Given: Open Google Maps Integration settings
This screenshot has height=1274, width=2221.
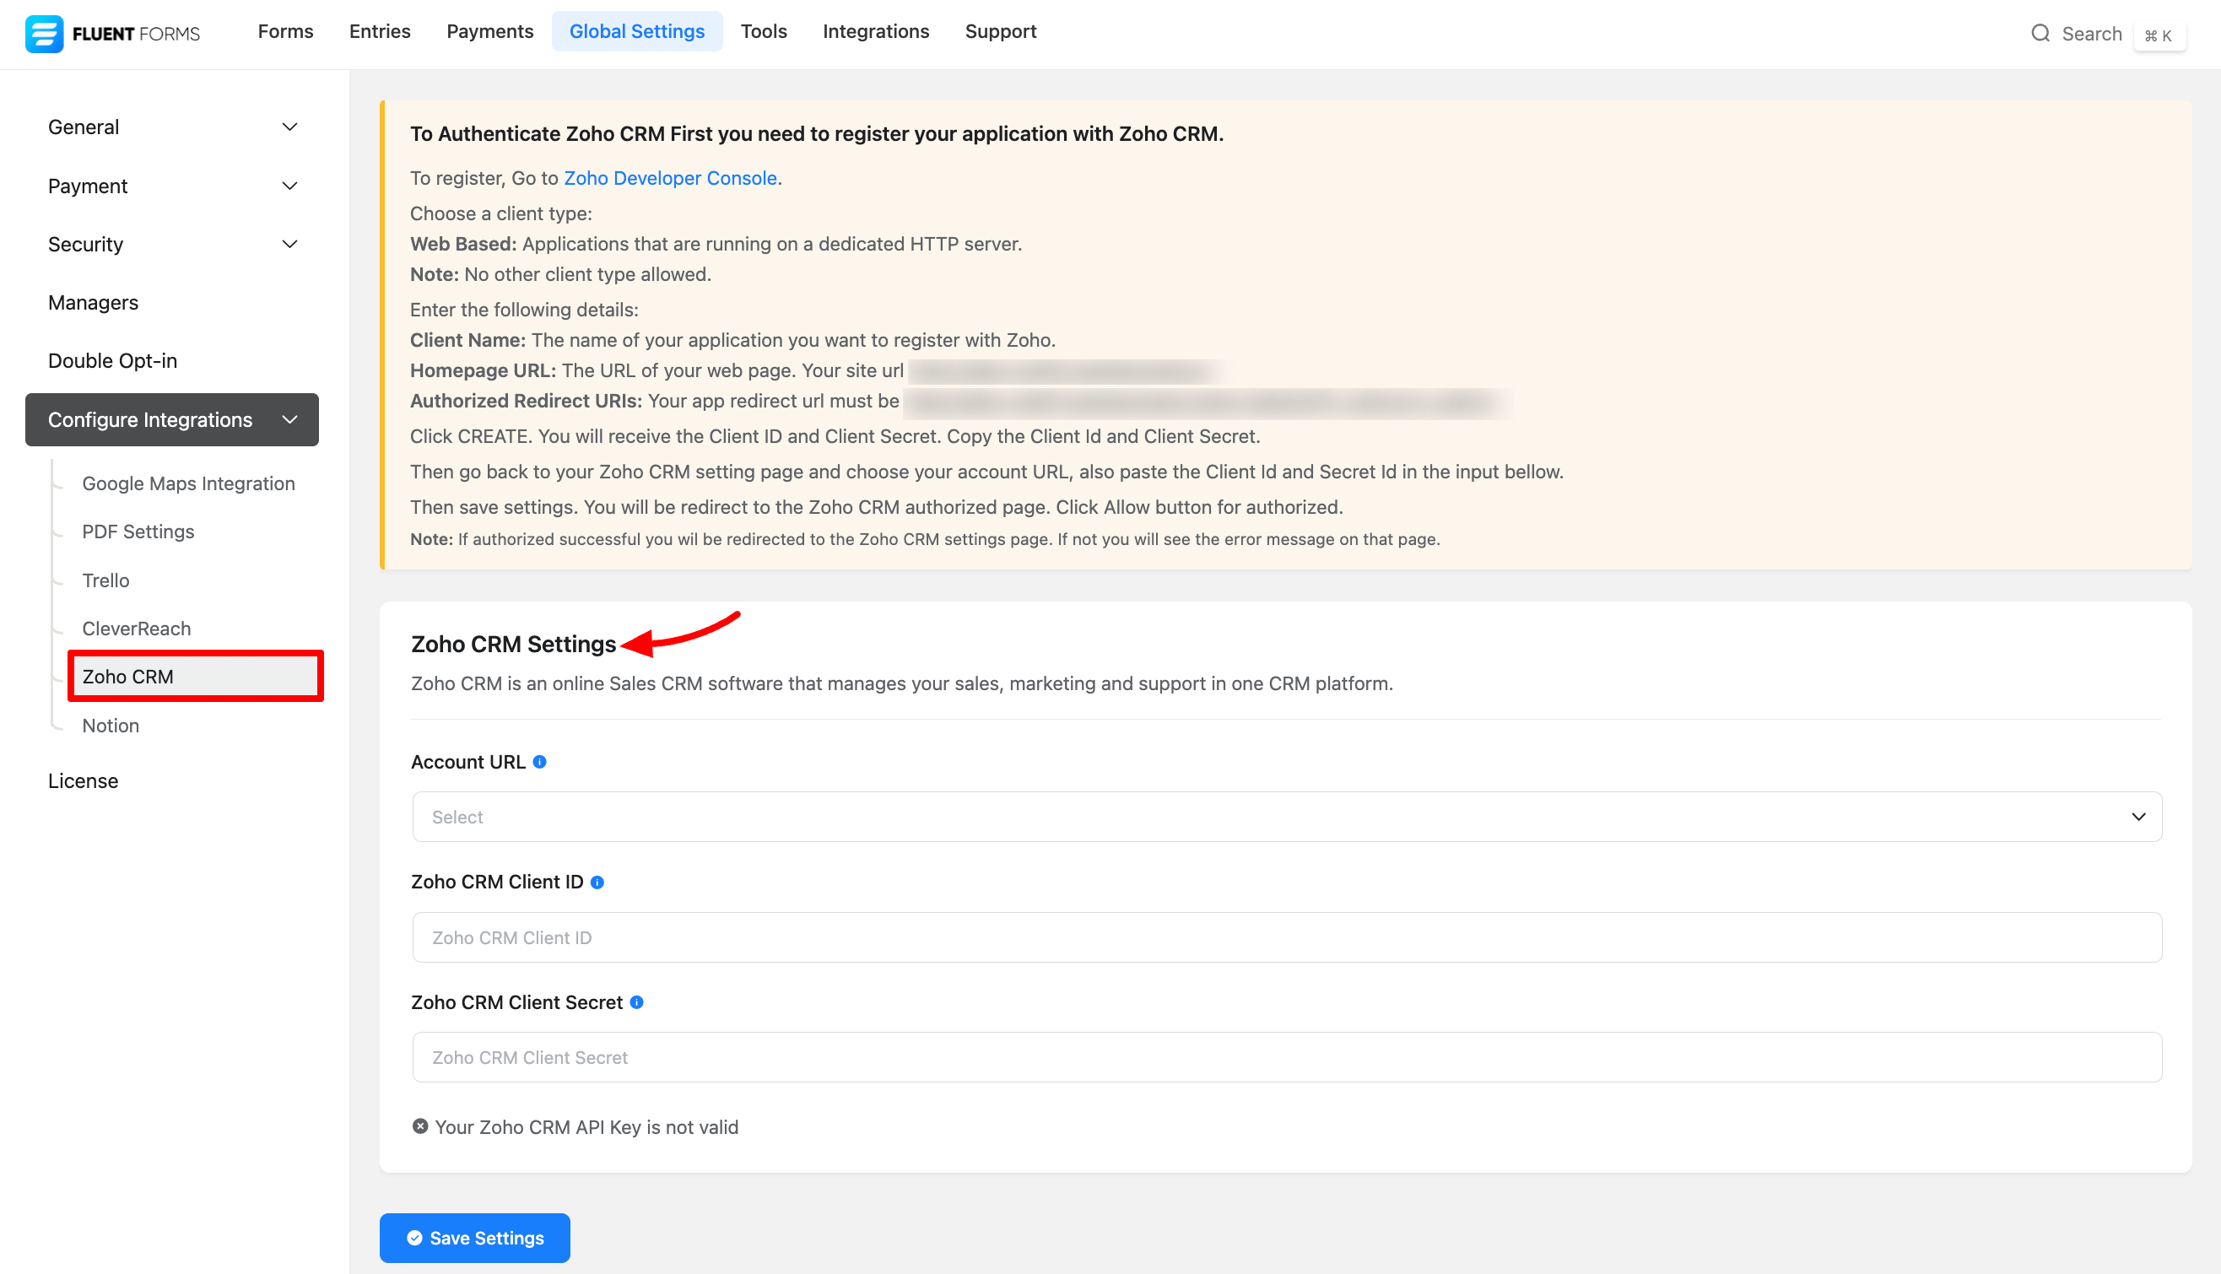Looking at the screenshot, I should click(188, 483).
